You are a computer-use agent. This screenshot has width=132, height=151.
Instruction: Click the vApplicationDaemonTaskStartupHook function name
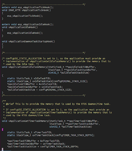tap(30, 42)
